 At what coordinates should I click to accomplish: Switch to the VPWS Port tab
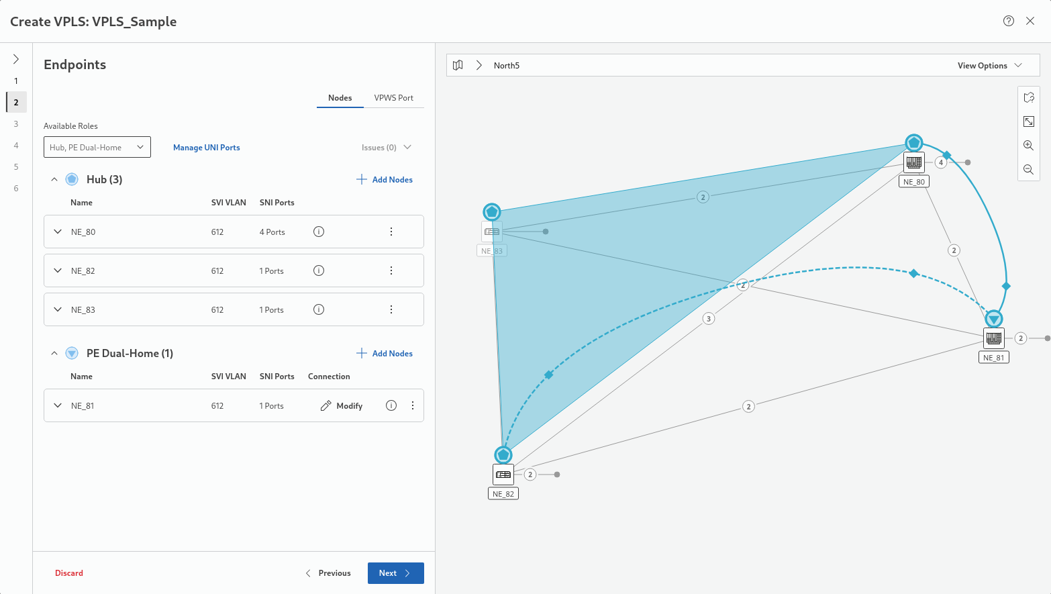tap(393, 98)
